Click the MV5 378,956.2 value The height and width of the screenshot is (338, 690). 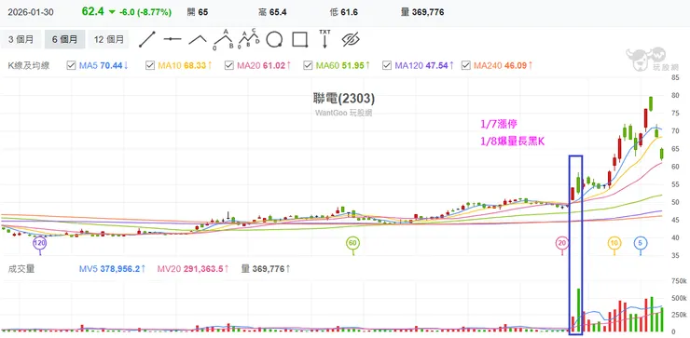click(x=113, y=268)
